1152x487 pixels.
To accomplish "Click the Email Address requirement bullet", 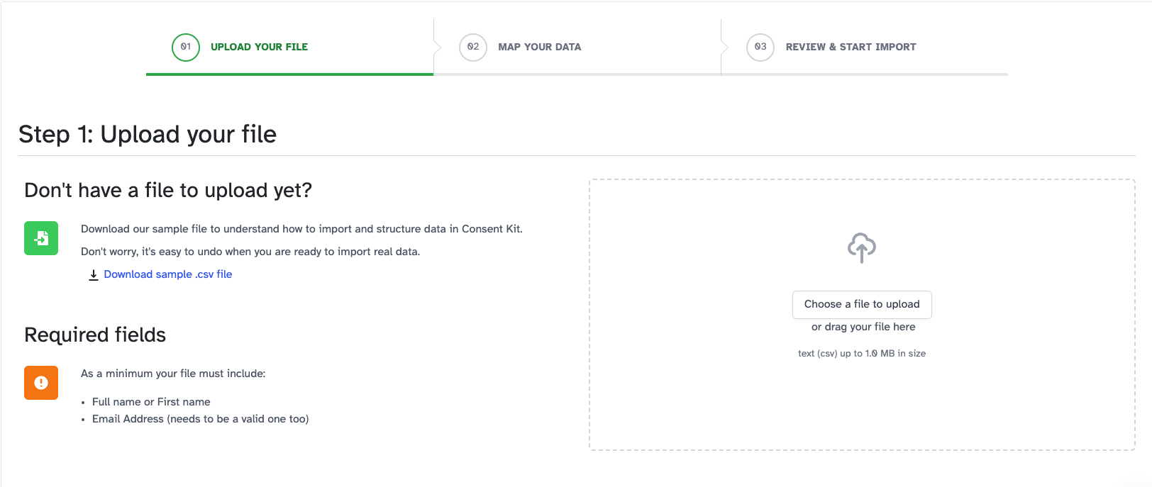I will [200, 419].
